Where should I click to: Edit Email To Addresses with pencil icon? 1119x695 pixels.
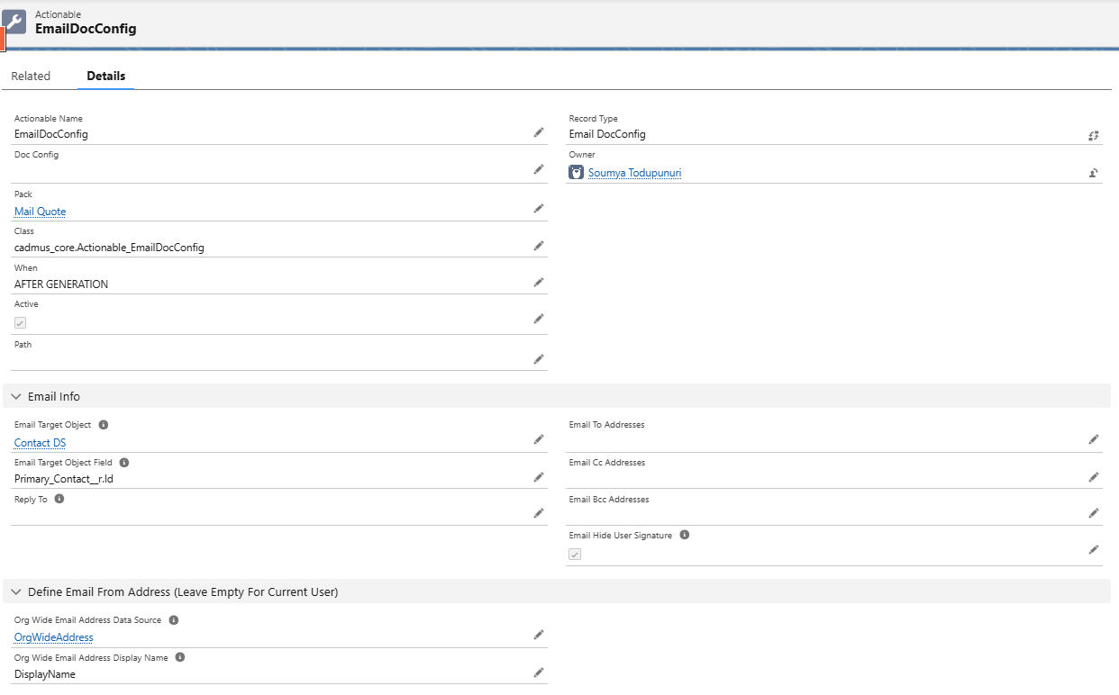(1094, 439)
